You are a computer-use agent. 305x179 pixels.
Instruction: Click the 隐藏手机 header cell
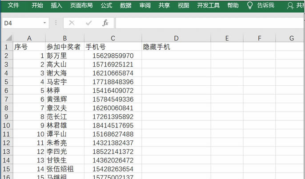point(176,47)
